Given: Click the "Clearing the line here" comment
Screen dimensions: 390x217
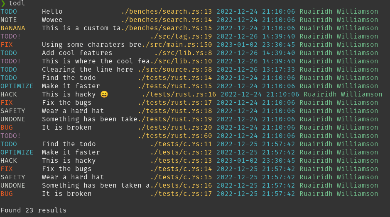Looking at the screenshot, I should click(88, 70).
